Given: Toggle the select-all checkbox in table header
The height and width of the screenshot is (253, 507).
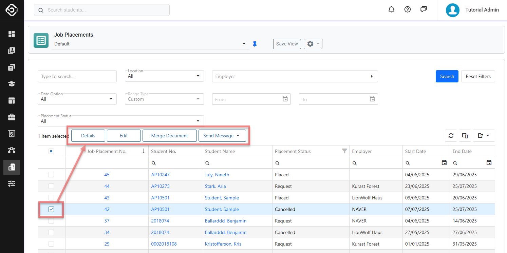Looking at the screenshot, I should (51, 151).
